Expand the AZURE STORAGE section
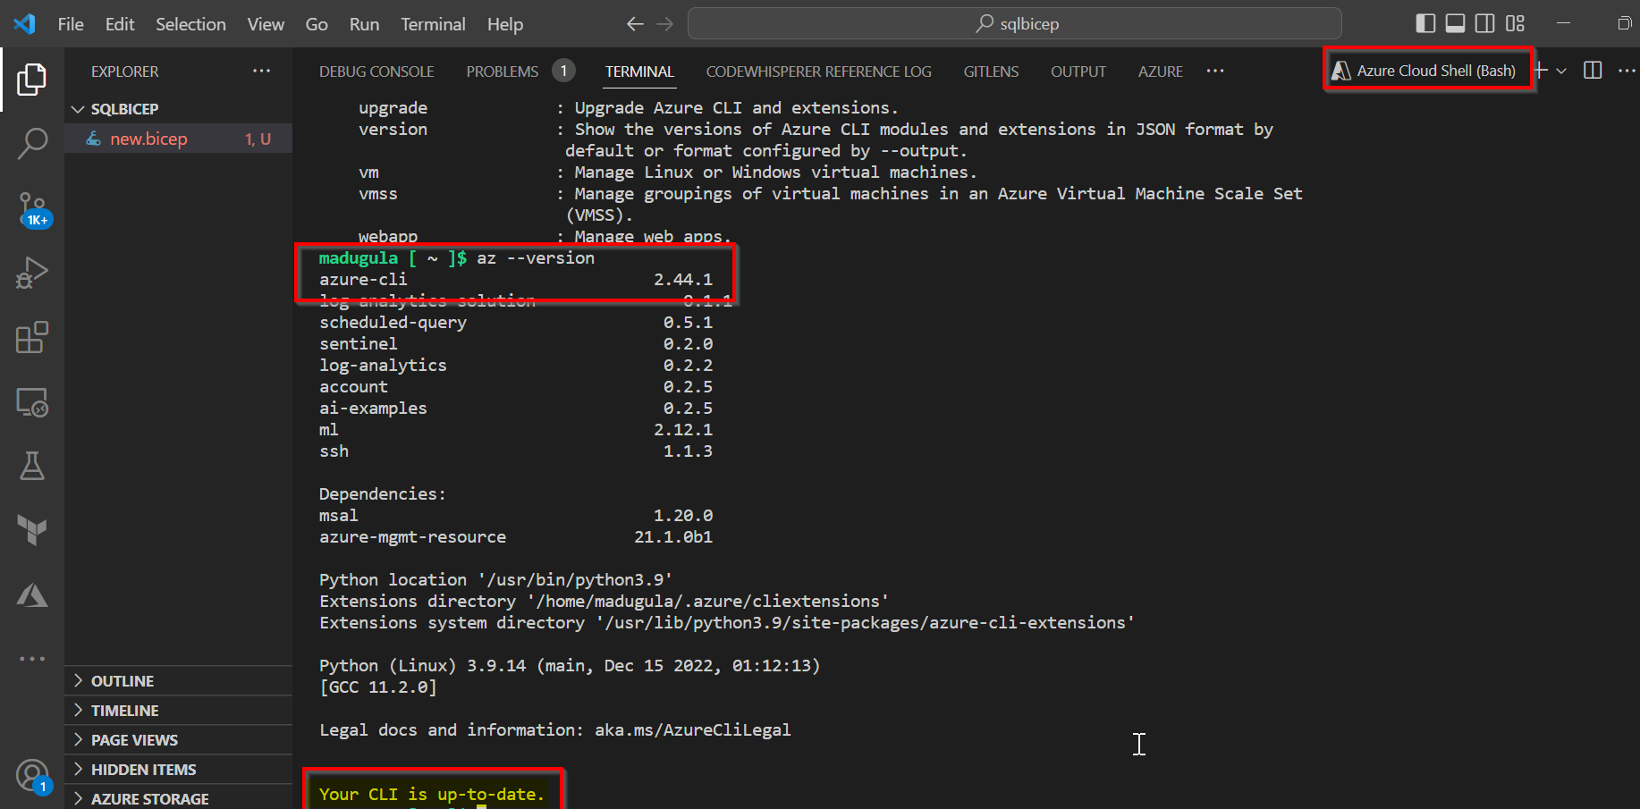 (x=179, y=798)
